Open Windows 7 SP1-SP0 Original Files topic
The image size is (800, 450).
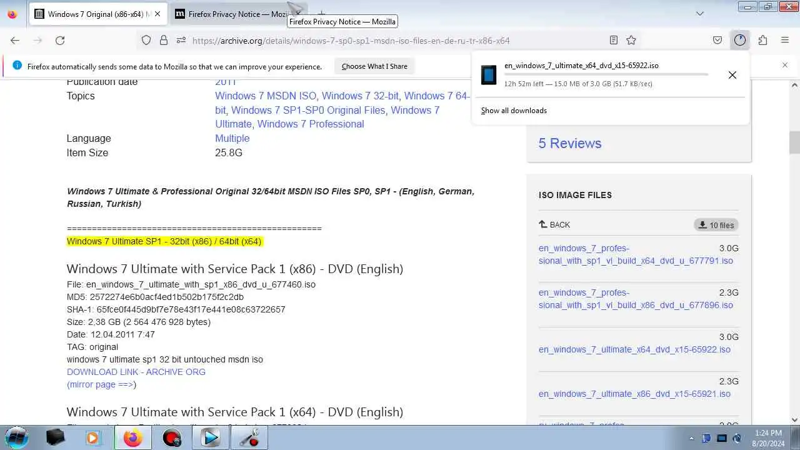coord(308,110)
